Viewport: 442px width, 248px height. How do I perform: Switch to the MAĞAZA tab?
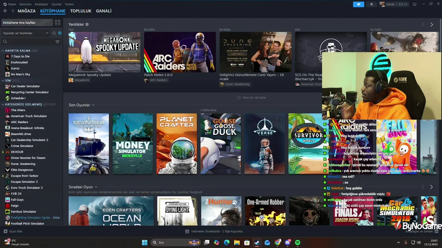click(27, 11)
